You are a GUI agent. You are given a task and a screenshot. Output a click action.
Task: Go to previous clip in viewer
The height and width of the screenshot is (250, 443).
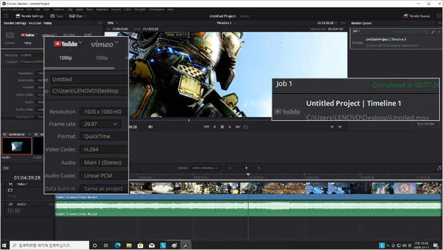(x=340, y=127)
